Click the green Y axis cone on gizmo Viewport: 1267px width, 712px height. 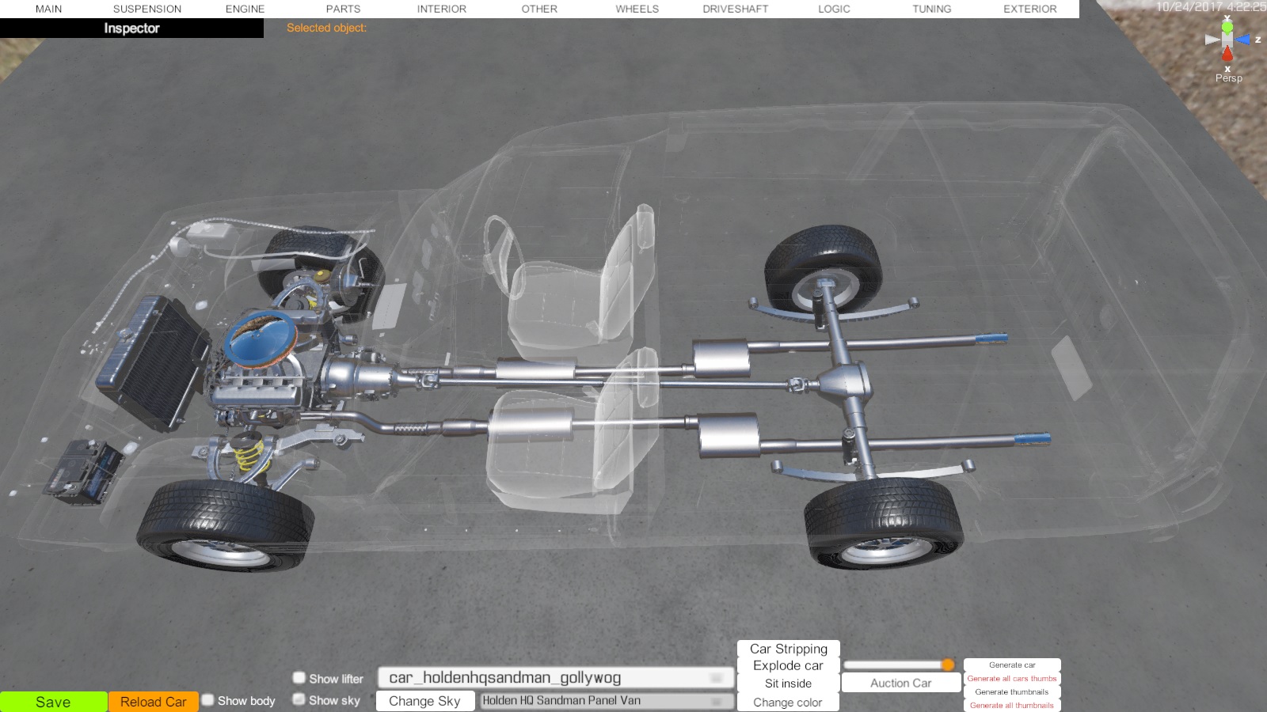click(x=1227, y=26)
